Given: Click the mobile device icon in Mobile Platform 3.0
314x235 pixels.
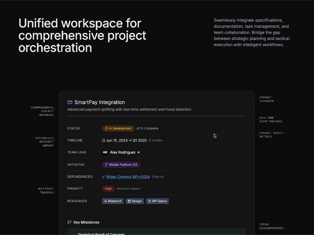Looking at the screenshot, I should click(106, 164).
